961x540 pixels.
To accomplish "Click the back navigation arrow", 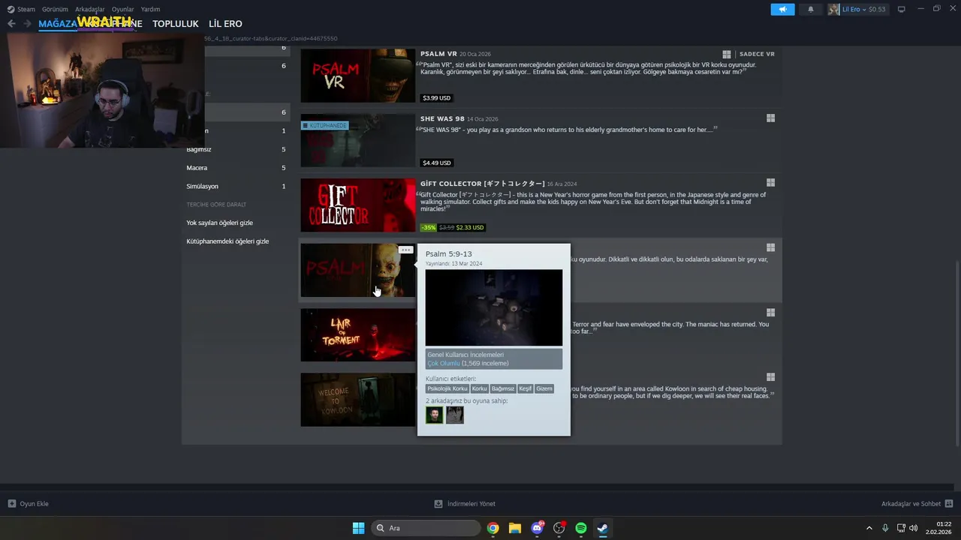I will tap(11, 24).
